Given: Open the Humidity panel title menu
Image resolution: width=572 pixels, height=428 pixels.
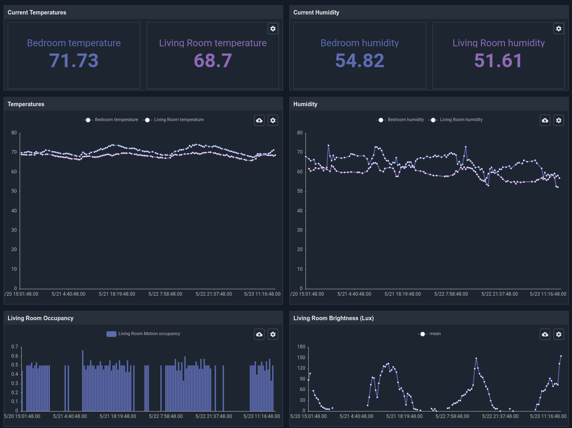Looking at the screenshot, I should (x=305, y=104).
